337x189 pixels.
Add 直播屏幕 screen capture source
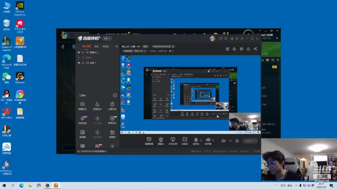click(149, 141)
